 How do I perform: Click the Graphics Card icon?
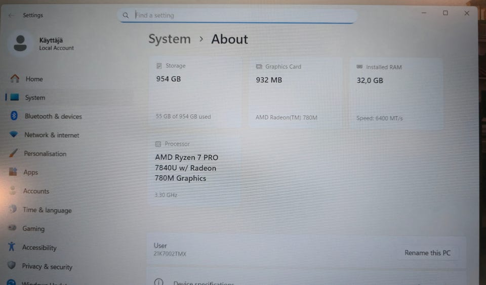[259, 67]
